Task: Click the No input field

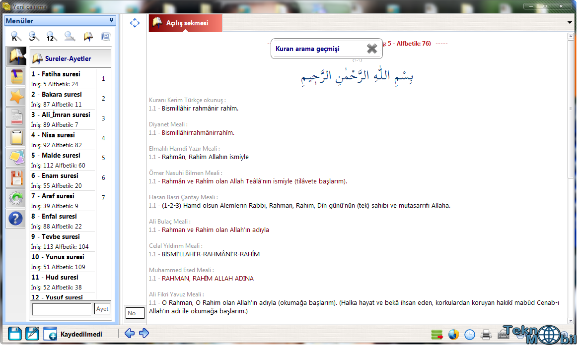Action: point(135,313)
